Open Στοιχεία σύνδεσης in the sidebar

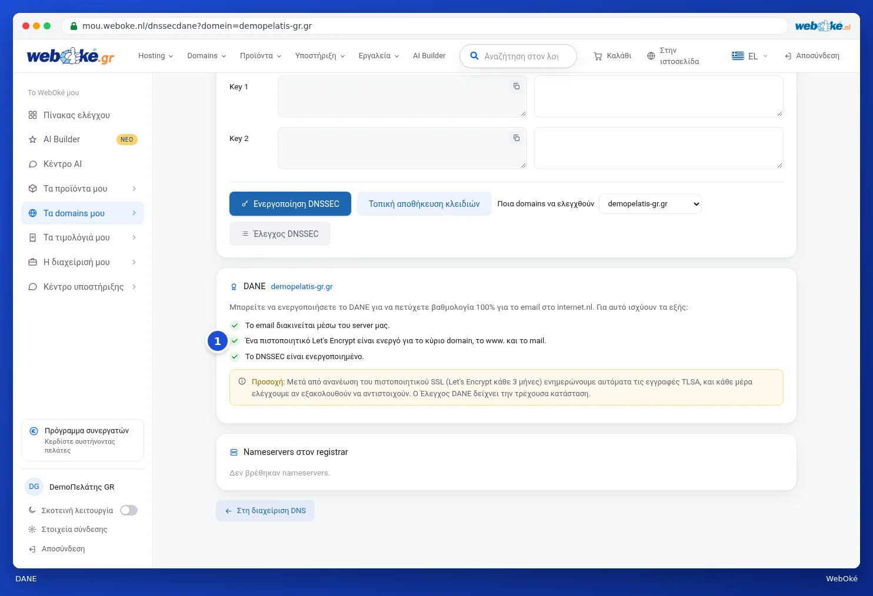tap(74, 530)
